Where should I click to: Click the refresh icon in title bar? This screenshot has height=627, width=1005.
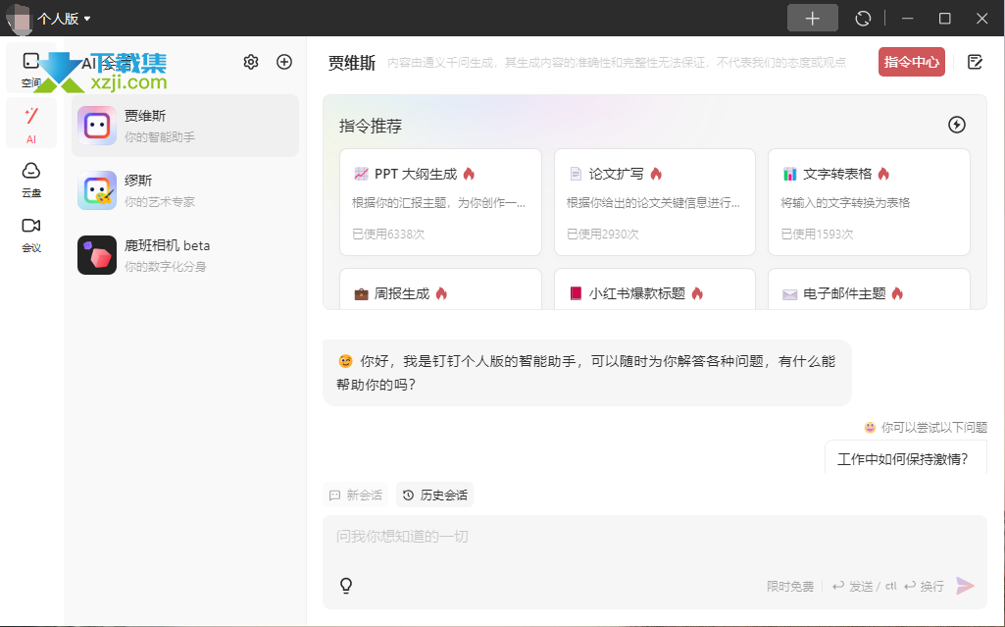click(x=863, y=19)
